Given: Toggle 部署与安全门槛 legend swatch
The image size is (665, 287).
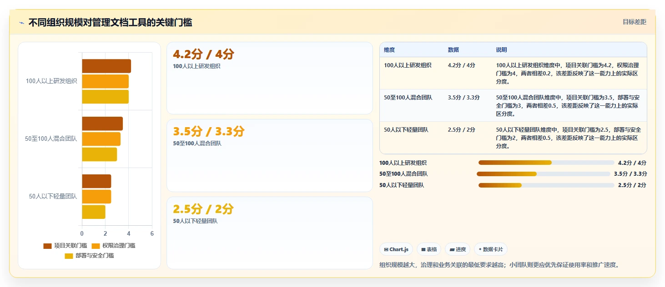Looking at the screenshot, I should [x=69, y=256].
